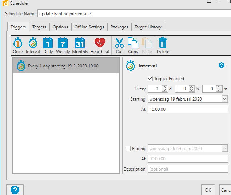The height and width of the screenshot is (195, 231).
Task: Switch to the Targets tab
Action: point(39,27)
